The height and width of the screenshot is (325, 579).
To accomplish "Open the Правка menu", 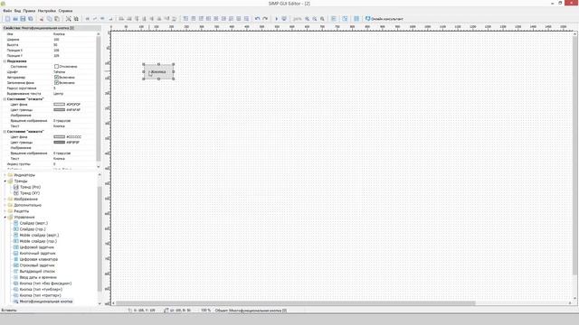I will (29, 11).
